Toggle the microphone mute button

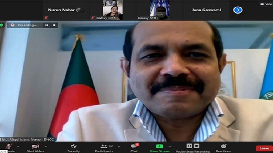9,146
